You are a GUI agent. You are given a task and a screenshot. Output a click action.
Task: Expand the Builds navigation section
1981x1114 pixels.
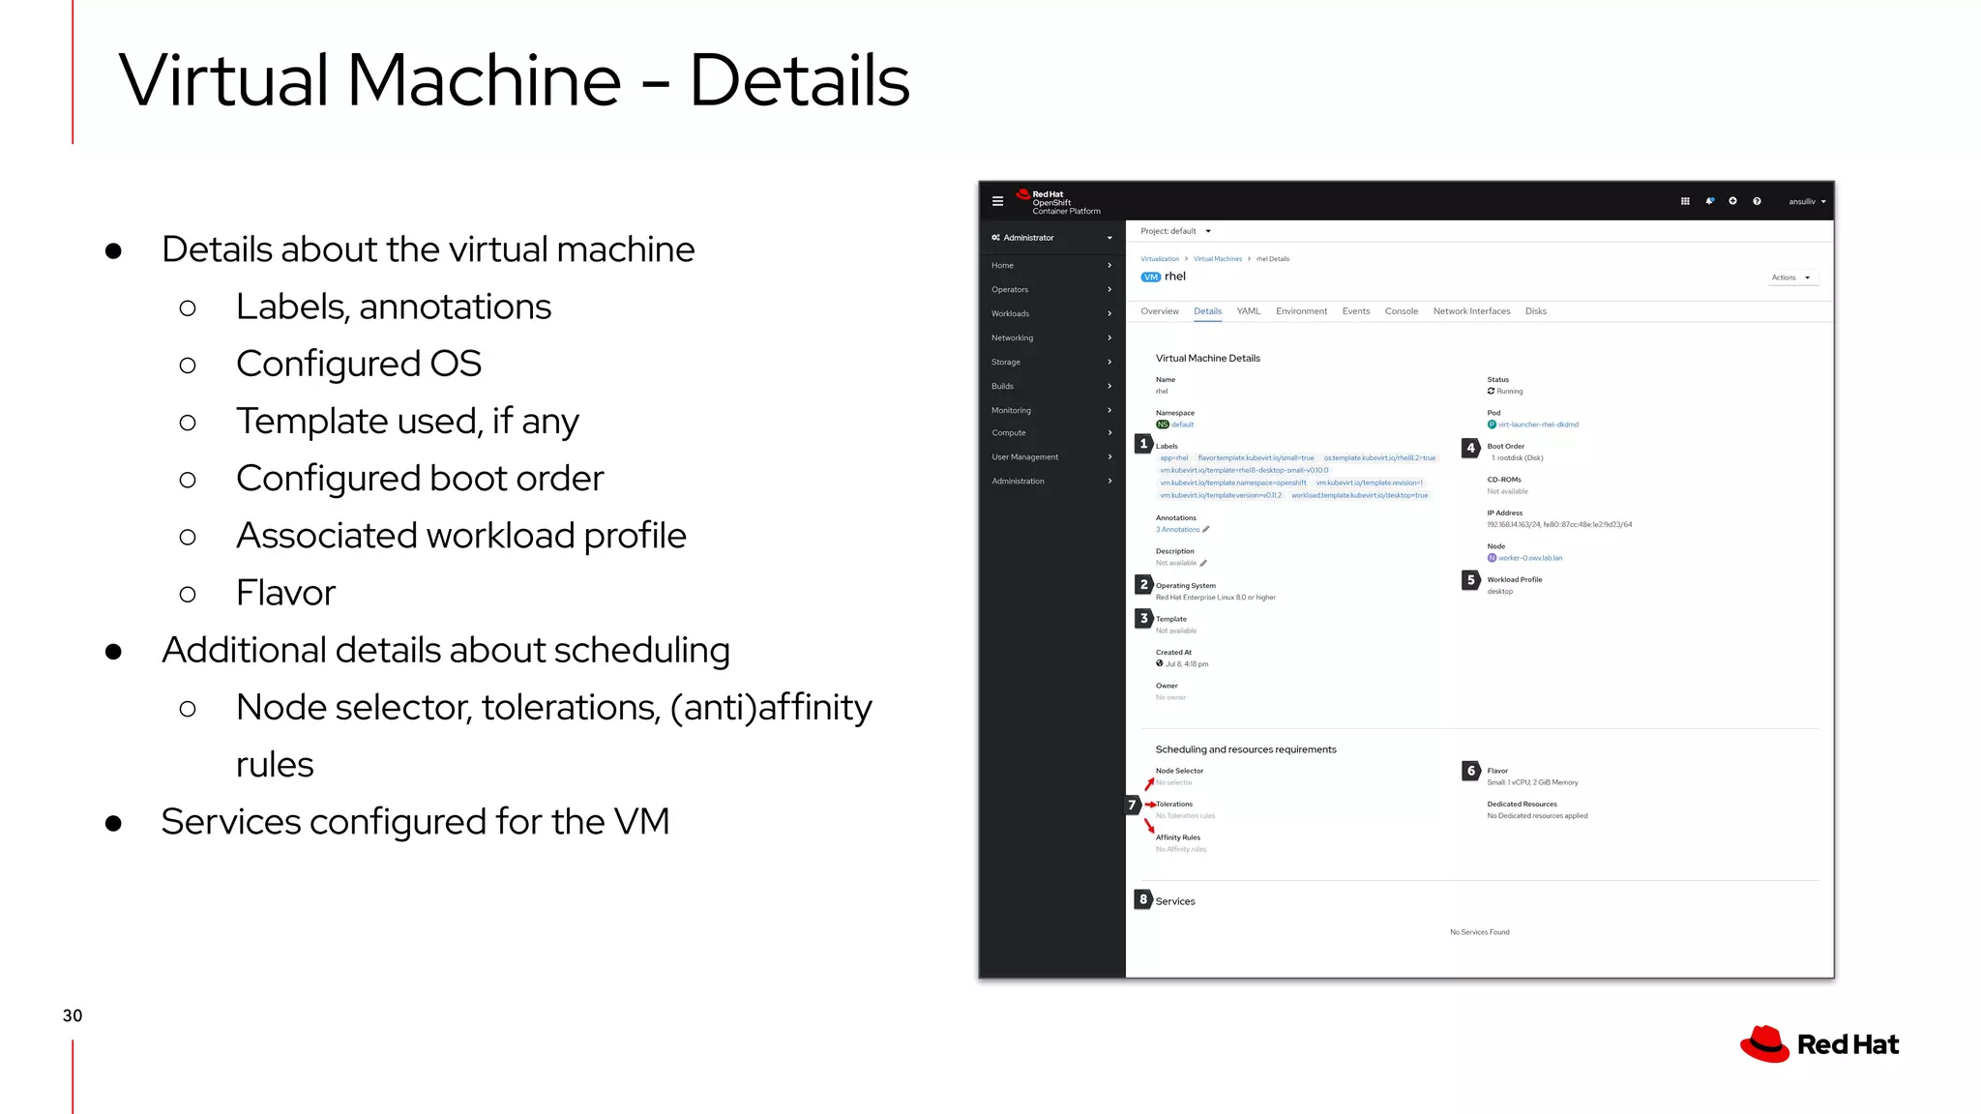point(1052,386)
